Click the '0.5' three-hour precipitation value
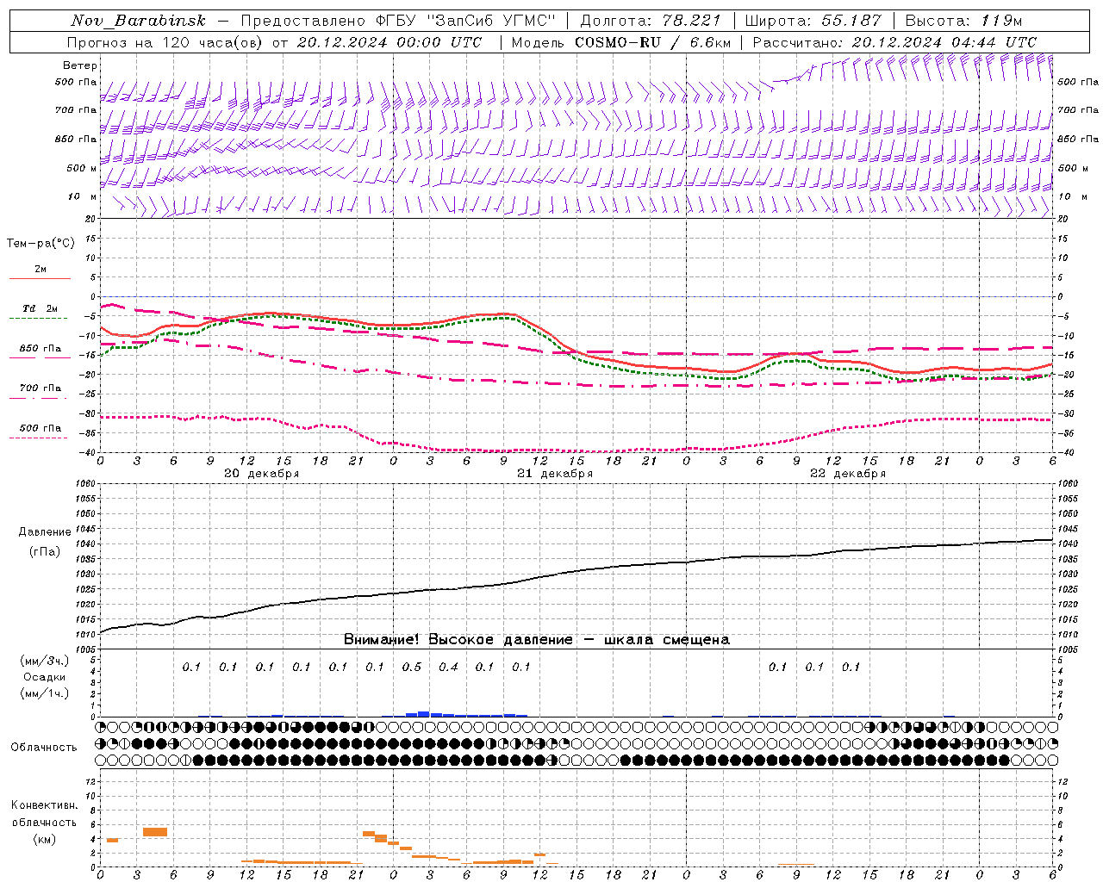 pyautogui.click(x=411, y=668)
